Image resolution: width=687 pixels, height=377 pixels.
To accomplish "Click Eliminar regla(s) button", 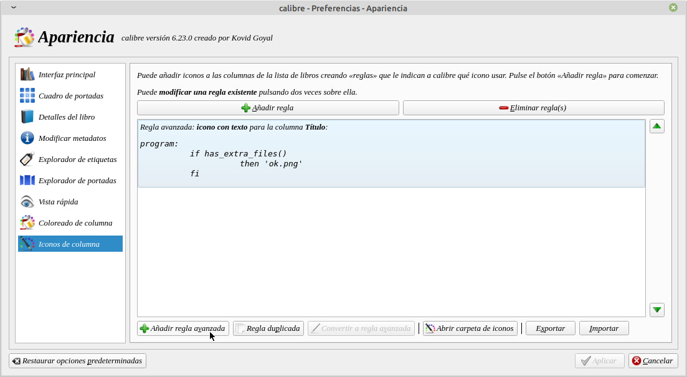I will (x=533, y=108).
